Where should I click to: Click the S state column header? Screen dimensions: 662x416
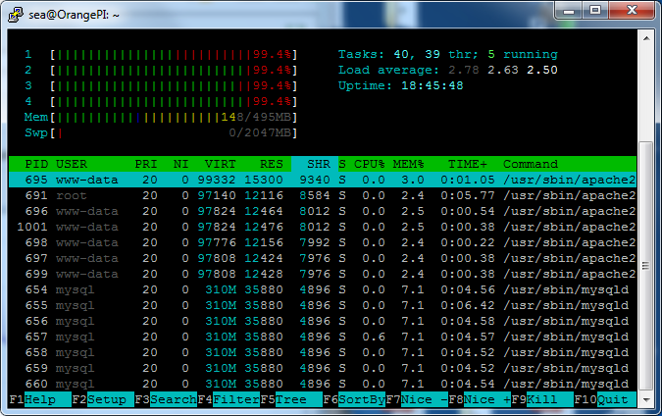pyautogui.click(x=342, y=164)
